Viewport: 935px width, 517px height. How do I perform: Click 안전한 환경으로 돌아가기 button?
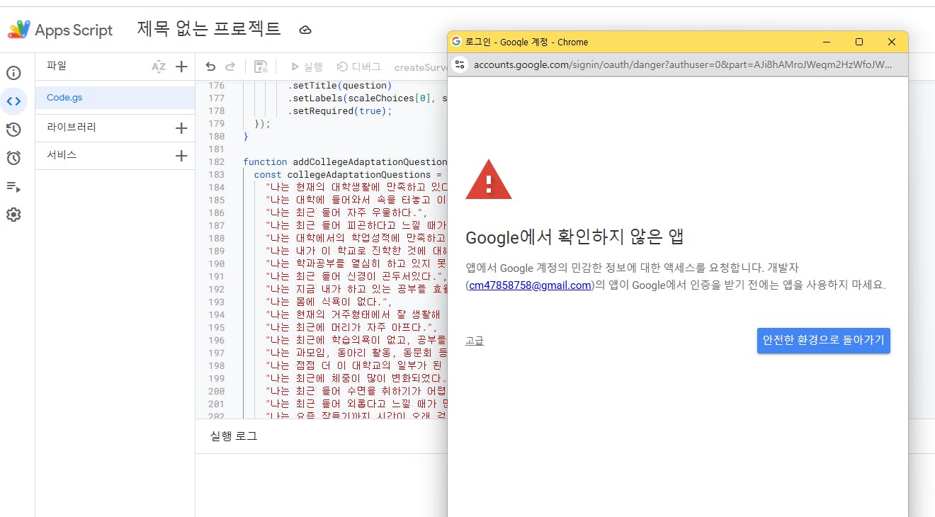823,340
